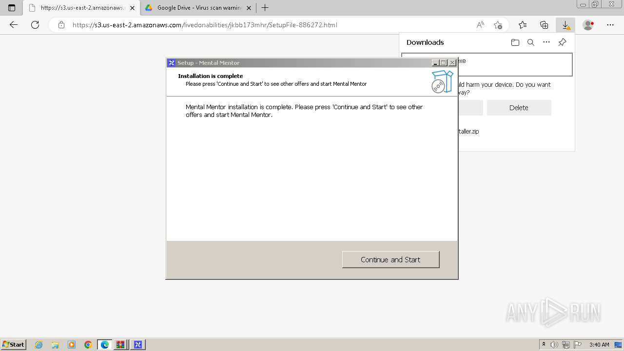Open the downloads folder icon
Image resolution: width=624 pixels, height=351 pixels.
coord(515,42)
